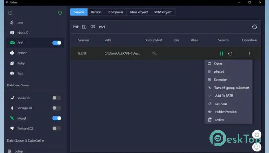
Task: Choose Extension from the context menu
Action: tap(229, 80)
